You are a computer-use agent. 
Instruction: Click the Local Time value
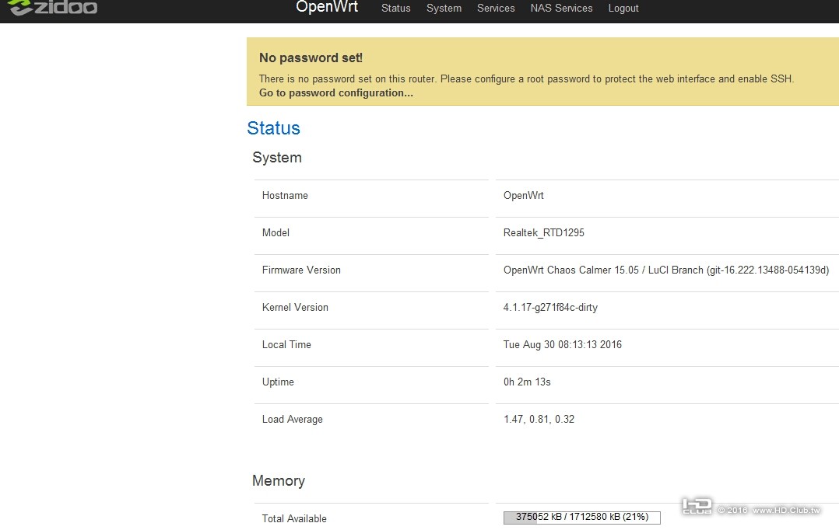click(x=562, y=345)
